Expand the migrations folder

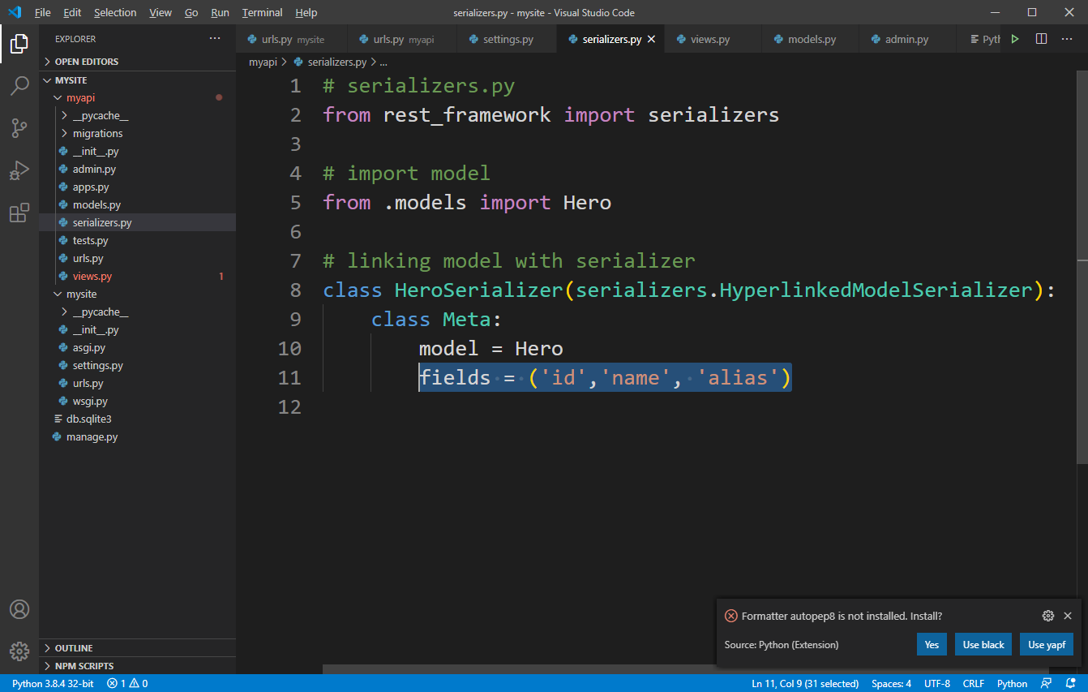(x=138, y=133)
